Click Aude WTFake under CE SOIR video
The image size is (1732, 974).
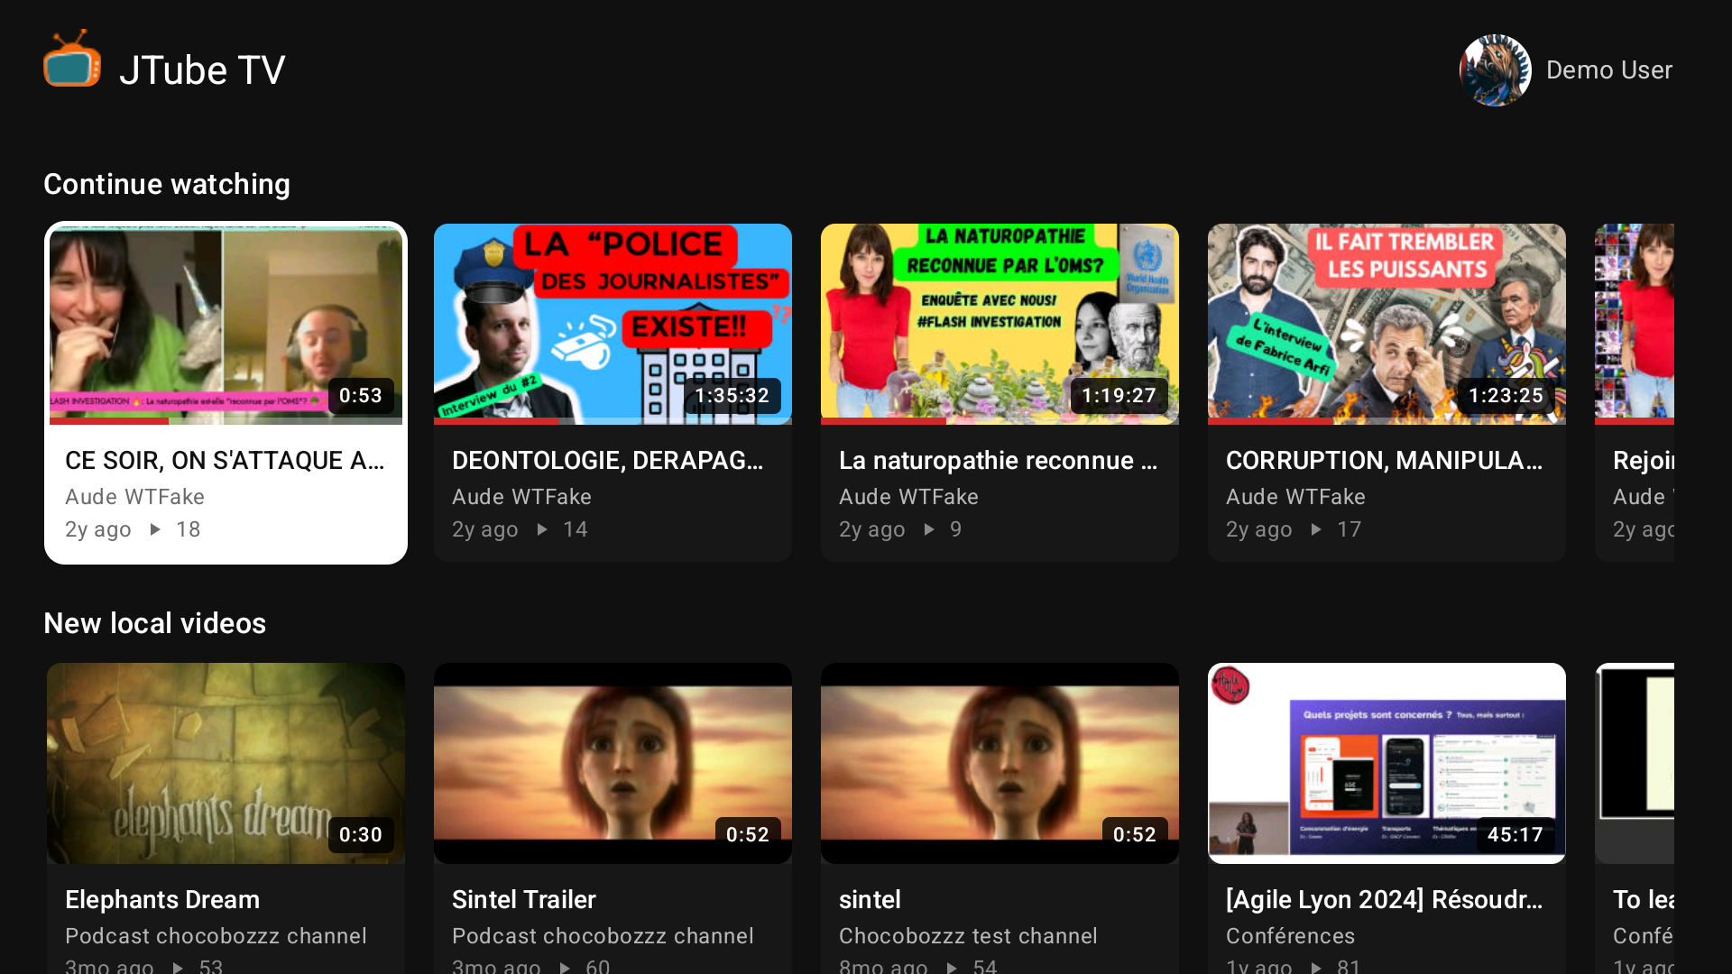point(134,497)
